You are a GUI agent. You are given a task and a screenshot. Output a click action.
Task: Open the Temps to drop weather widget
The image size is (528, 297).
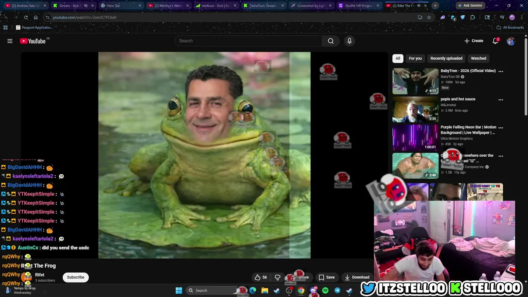pos(21,290)
